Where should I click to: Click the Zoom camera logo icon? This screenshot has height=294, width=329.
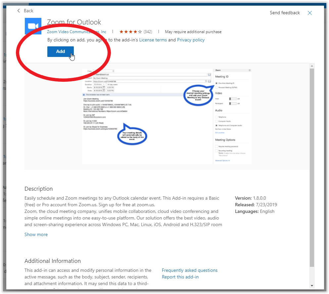pyautogui.click(x=33, y=26)
